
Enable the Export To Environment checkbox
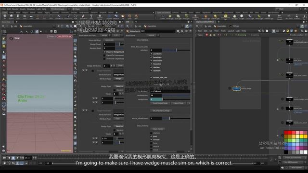pos(104,55)
